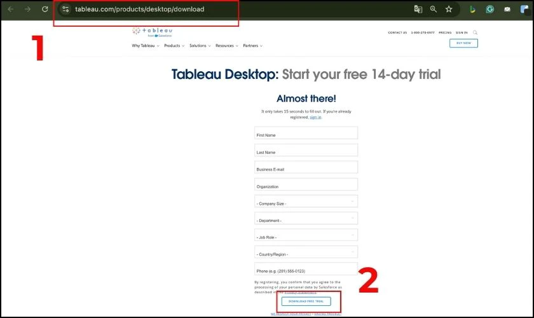Image resolution: width=534 pixels, height=318 pixels.
Task: Click the browser back arrow
Action: (x=11, y=9)
